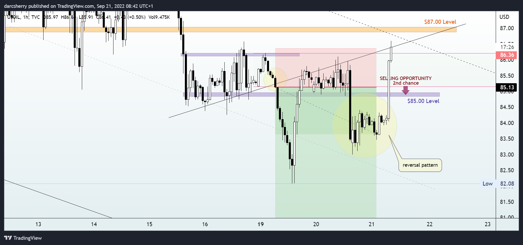
Task: Click the 82.50 price axis label
Action: pyautogui.click(x=507, y=170)
